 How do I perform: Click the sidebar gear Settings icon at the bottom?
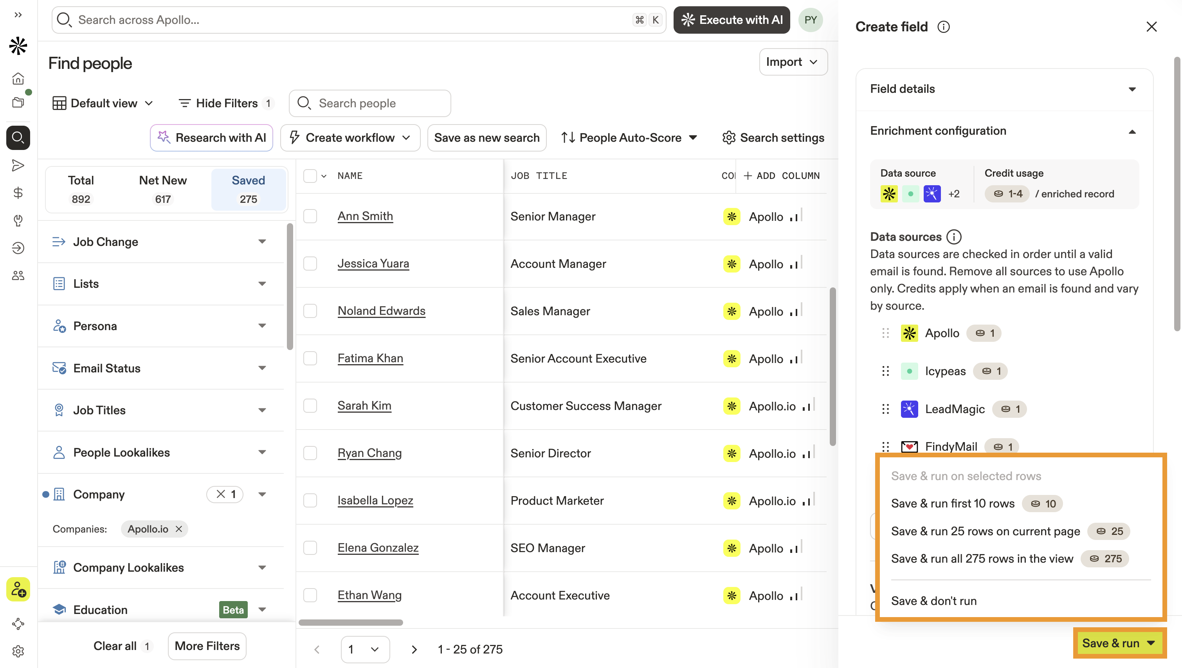pyautogui.click(x=18, y=651)
